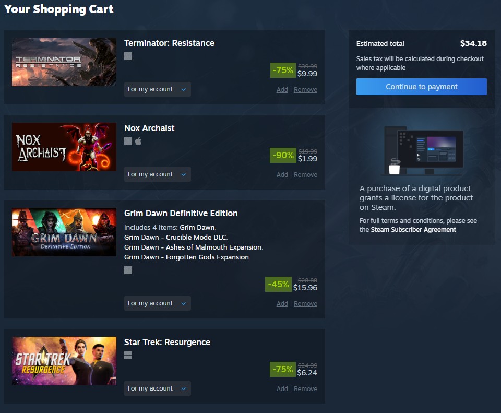Remove Star Trek: Resurgence from cart
501x413 pixels.
(305, 389)
